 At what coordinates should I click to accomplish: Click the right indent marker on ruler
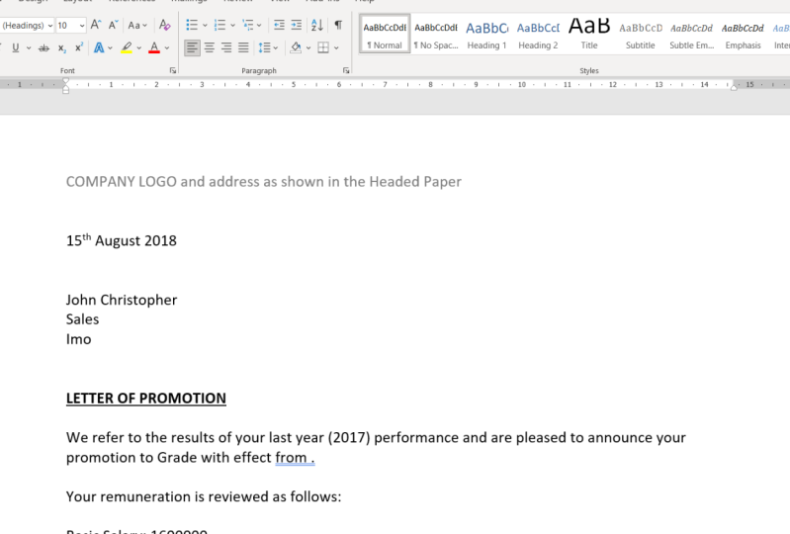734,87
